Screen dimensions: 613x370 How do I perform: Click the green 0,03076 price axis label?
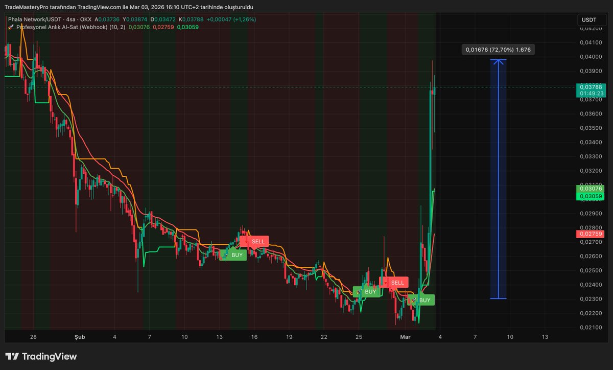(x=591, y=189)
